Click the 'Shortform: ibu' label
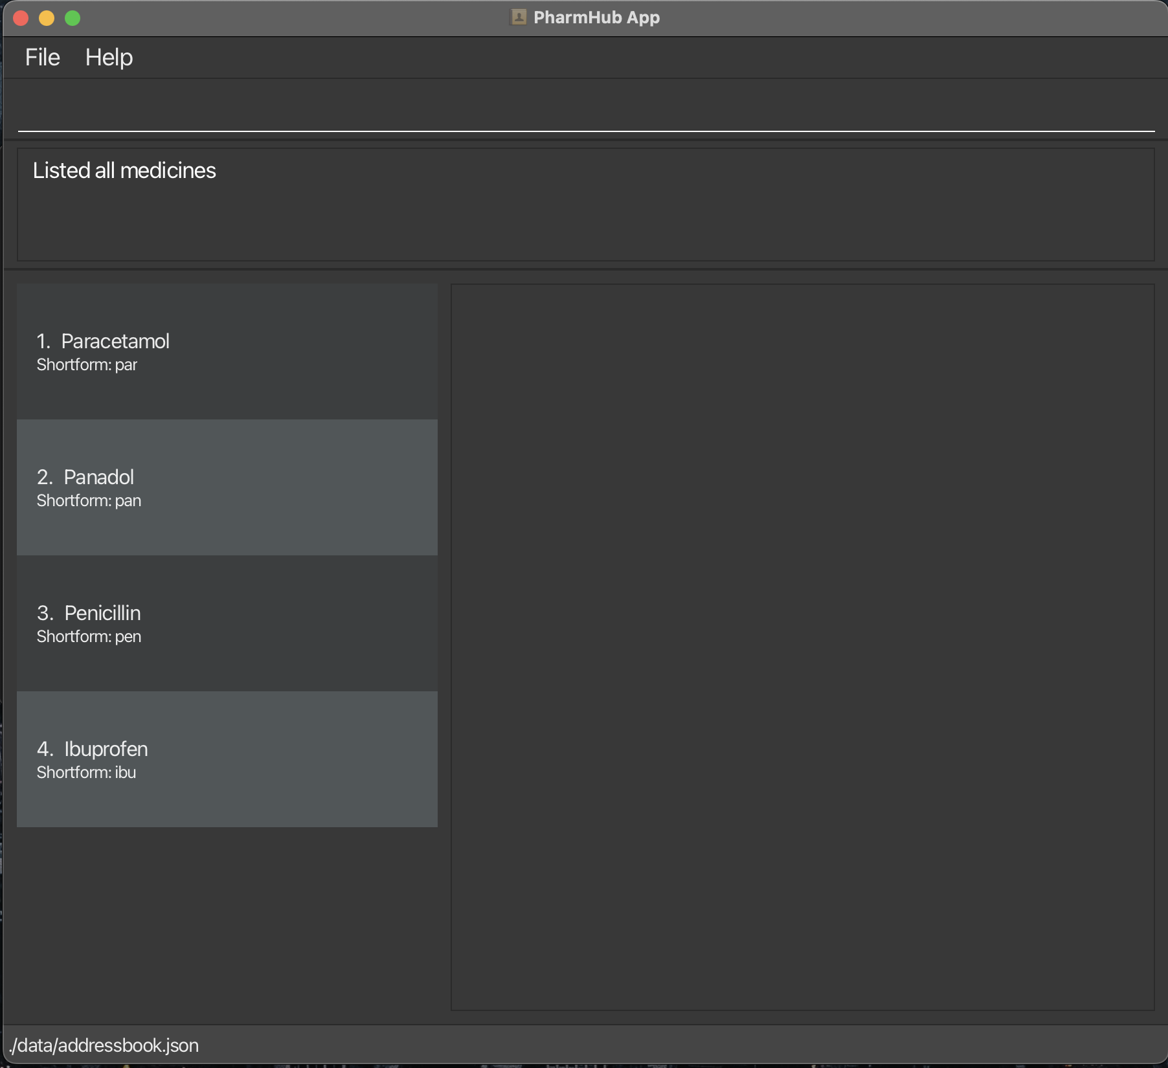The image size is (1168, 1068). coord(86,773)
